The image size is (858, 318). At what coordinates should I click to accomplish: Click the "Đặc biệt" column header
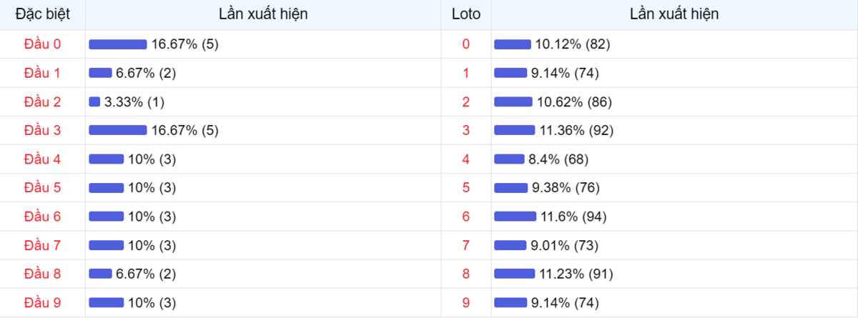42,14
